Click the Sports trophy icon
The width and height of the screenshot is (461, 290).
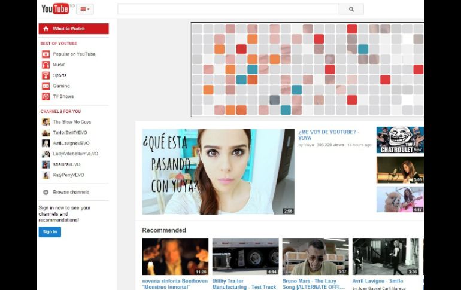click(46, 75)
